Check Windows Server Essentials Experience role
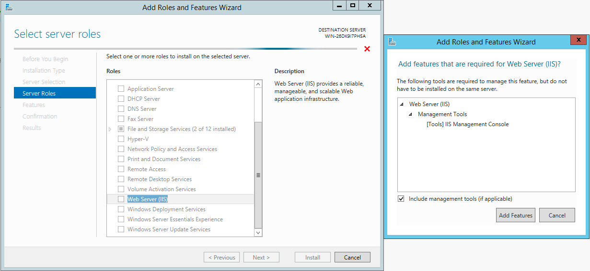 tap(121, 219)
